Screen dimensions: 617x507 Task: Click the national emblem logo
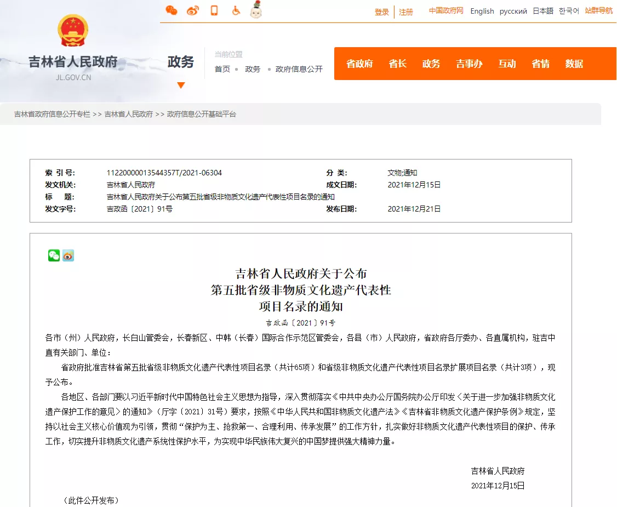coord(73,31)
